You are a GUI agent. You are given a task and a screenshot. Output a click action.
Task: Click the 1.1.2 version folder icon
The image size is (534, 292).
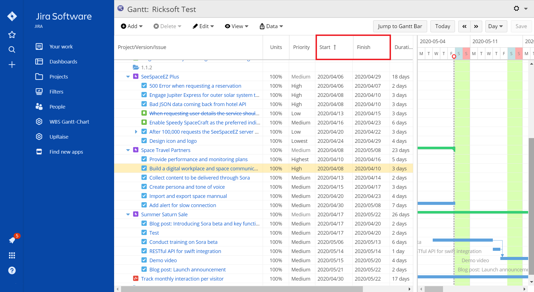[x=136, y=67]
